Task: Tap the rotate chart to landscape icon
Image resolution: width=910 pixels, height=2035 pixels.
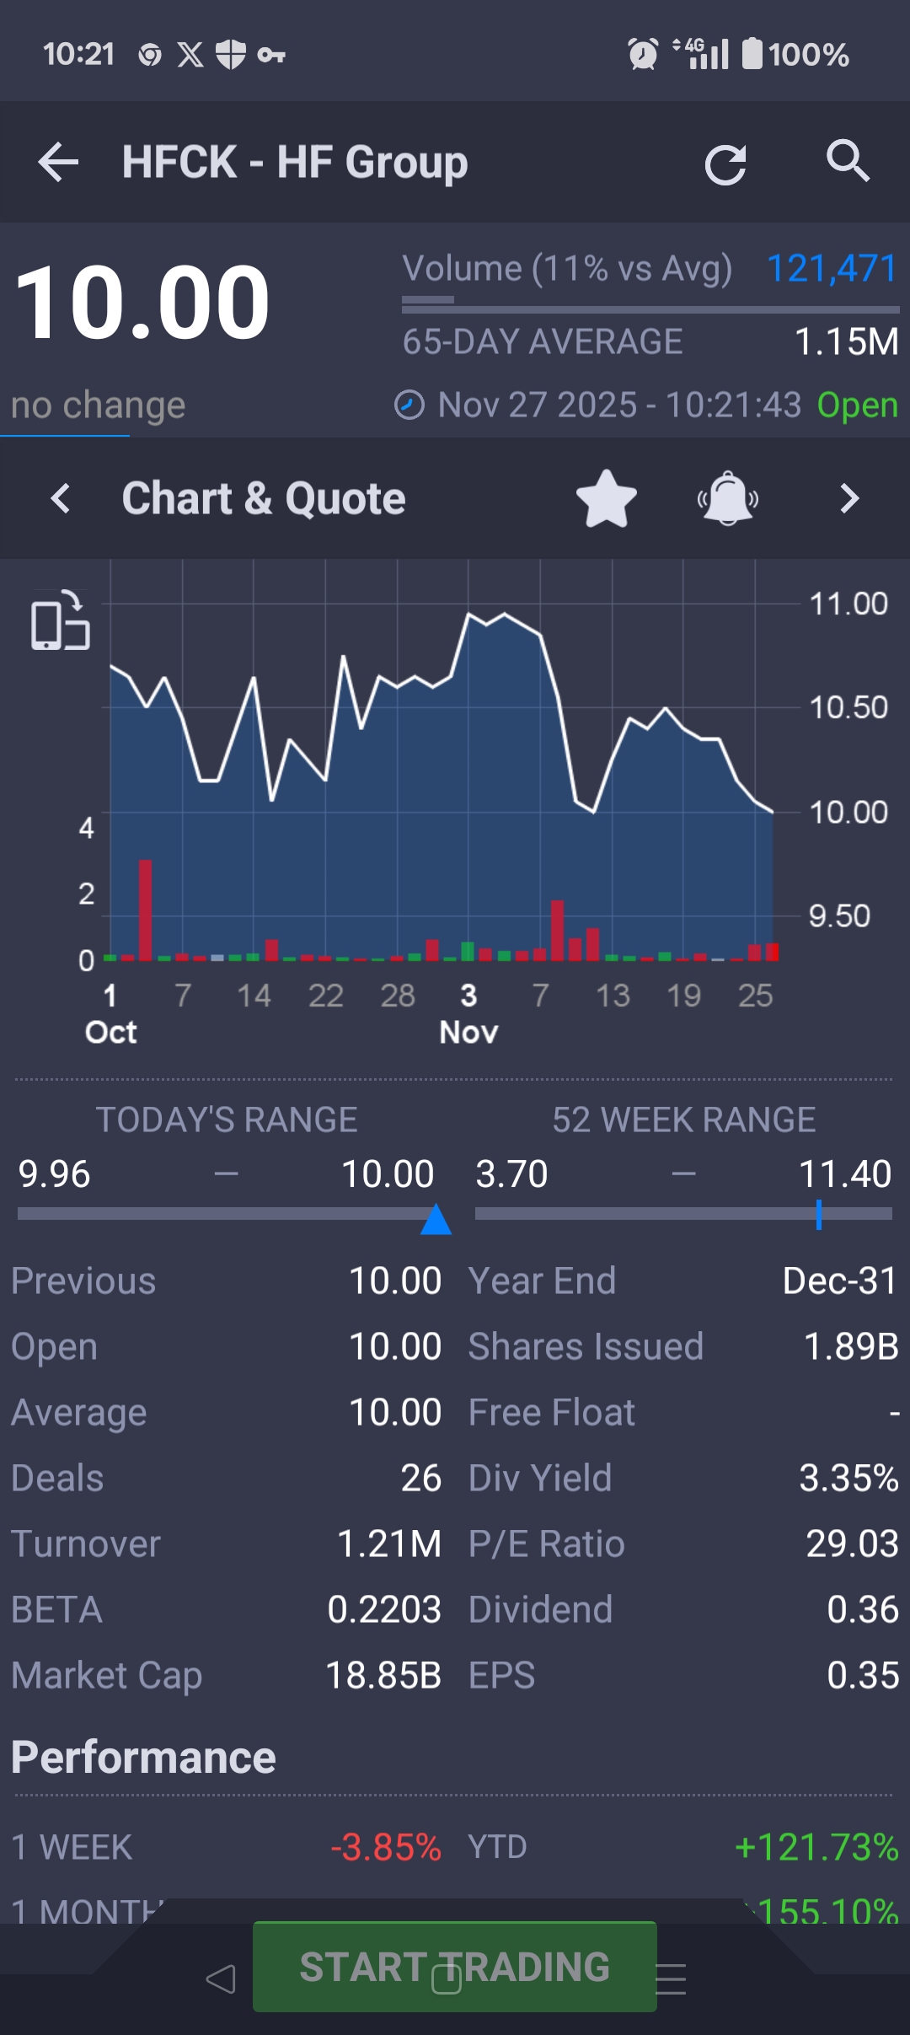Action: click(x=60, y=621)
